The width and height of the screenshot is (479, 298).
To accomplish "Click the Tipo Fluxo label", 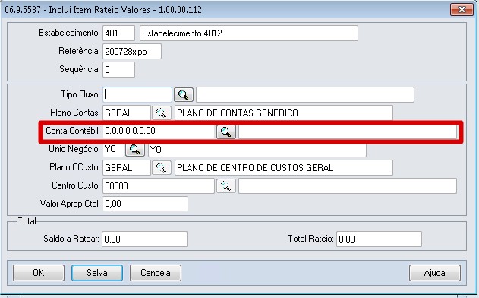I will pyautogui.click(x=80, y=94).
